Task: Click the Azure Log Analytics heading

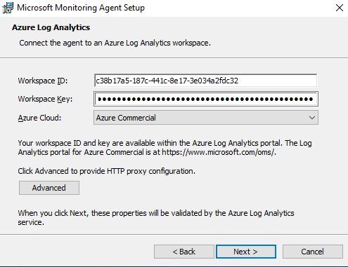Action: click(51, 27)
